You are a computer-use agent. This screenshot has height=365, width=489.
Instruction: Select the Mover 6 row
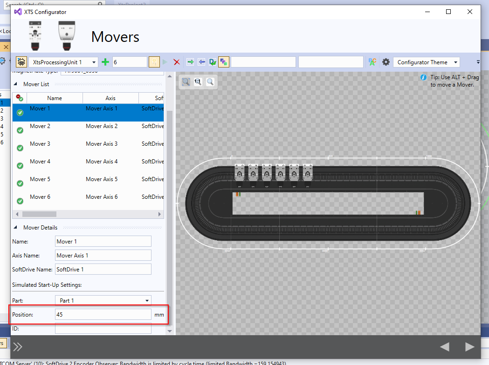(x=88, y=201)
